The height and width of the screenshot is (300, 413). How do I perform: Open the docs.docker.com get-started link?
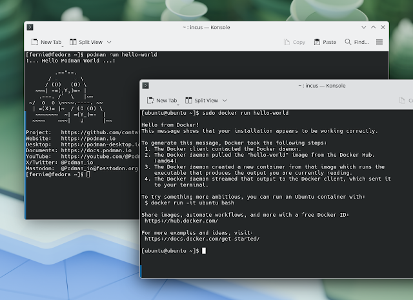tap(202, 239)
